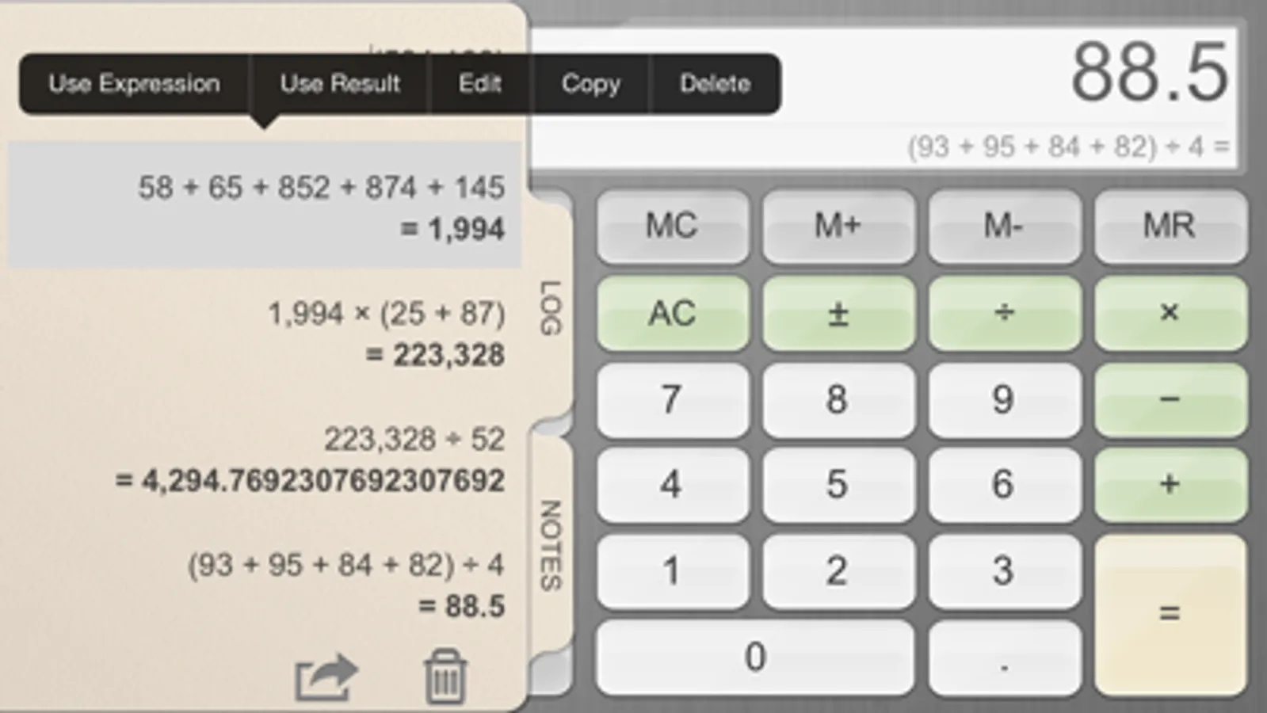Tap the divide ÷ key

[x=1004, y=313]
